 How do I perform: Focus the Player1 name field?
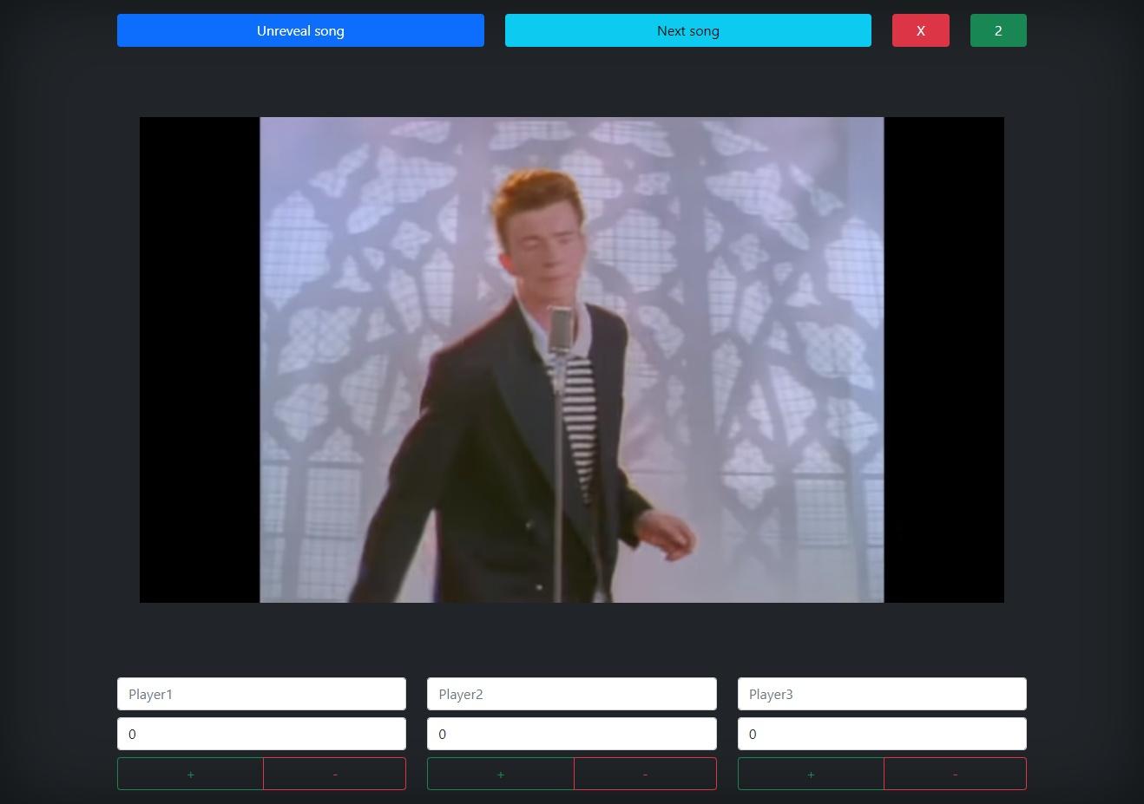(x=261, y=694)
